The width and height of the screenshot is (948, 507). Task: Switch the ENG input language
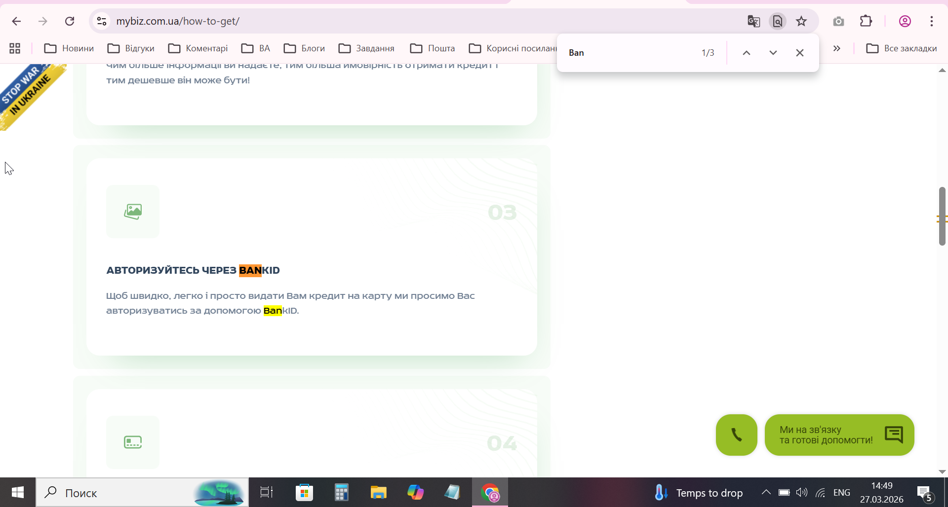[x=842, y=493]
